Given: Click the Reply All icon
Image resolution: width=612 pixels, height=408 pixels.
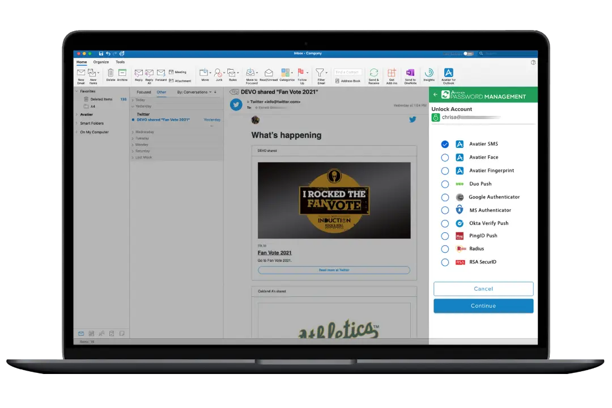Looking at the screenshot, I should [149, 73].
